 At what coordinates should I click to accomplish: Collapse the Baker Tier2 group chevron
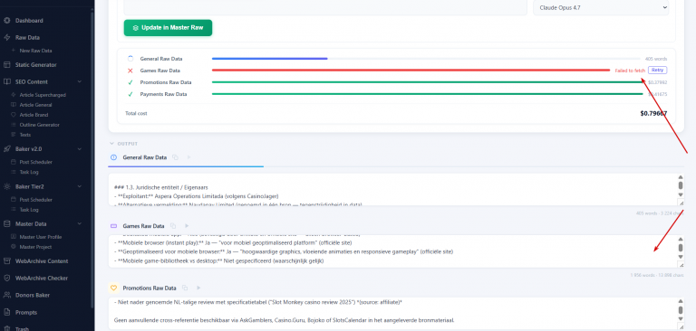pos(80,186)
